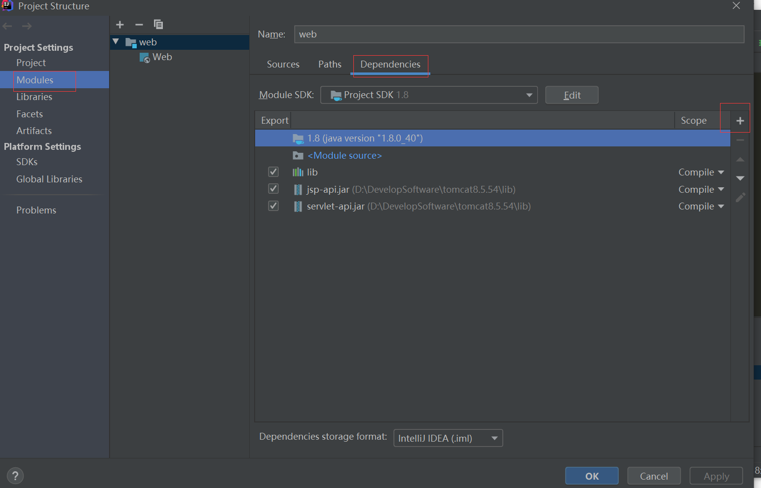Click the remove module minus icon

pos(139,25)
